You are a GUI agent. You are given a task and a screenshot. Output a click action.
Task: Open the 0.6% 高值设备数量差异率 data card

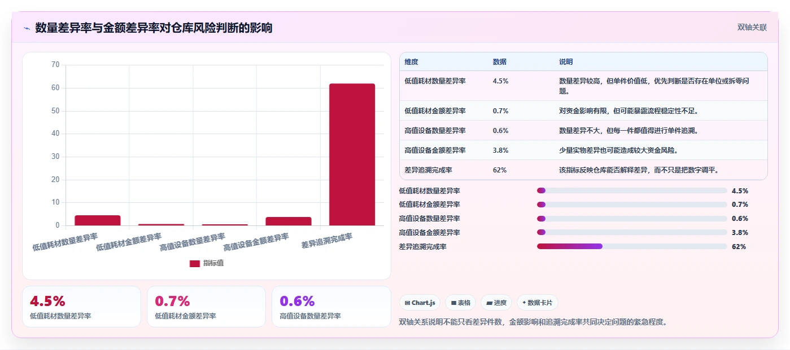(331, 307)
